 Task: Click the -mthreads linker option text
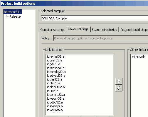coord(138,57)
